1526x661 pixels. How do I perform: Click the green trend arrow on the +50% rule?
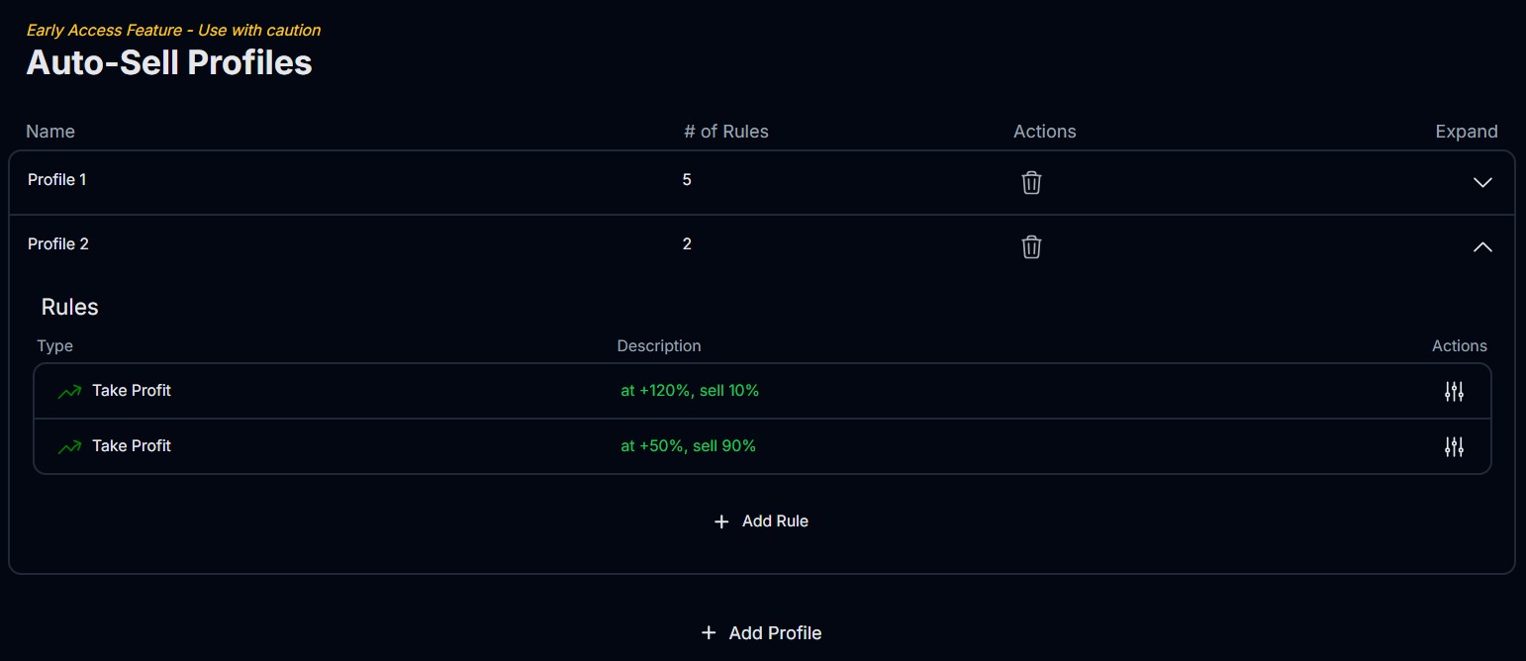click(x=69, y=447)
